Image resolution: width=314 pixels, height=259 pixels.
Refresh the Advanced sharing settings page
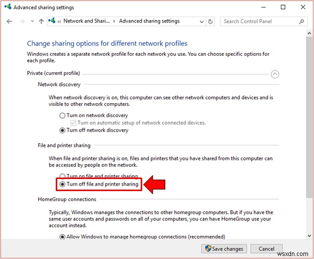pyautogui.click(x=210, y=22)
